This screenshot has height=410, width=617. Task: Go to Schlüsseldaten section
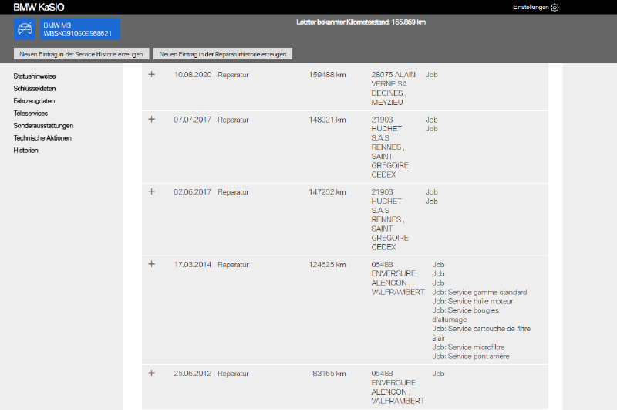pyautogui.click(x=35, y=89)
